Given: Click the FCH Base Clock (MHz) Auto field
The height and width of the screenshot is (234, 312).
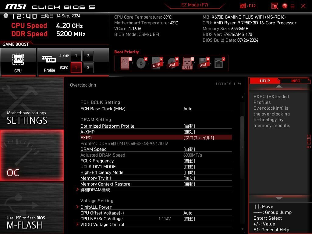Looking at the screenshot, I should coord(188,109).
